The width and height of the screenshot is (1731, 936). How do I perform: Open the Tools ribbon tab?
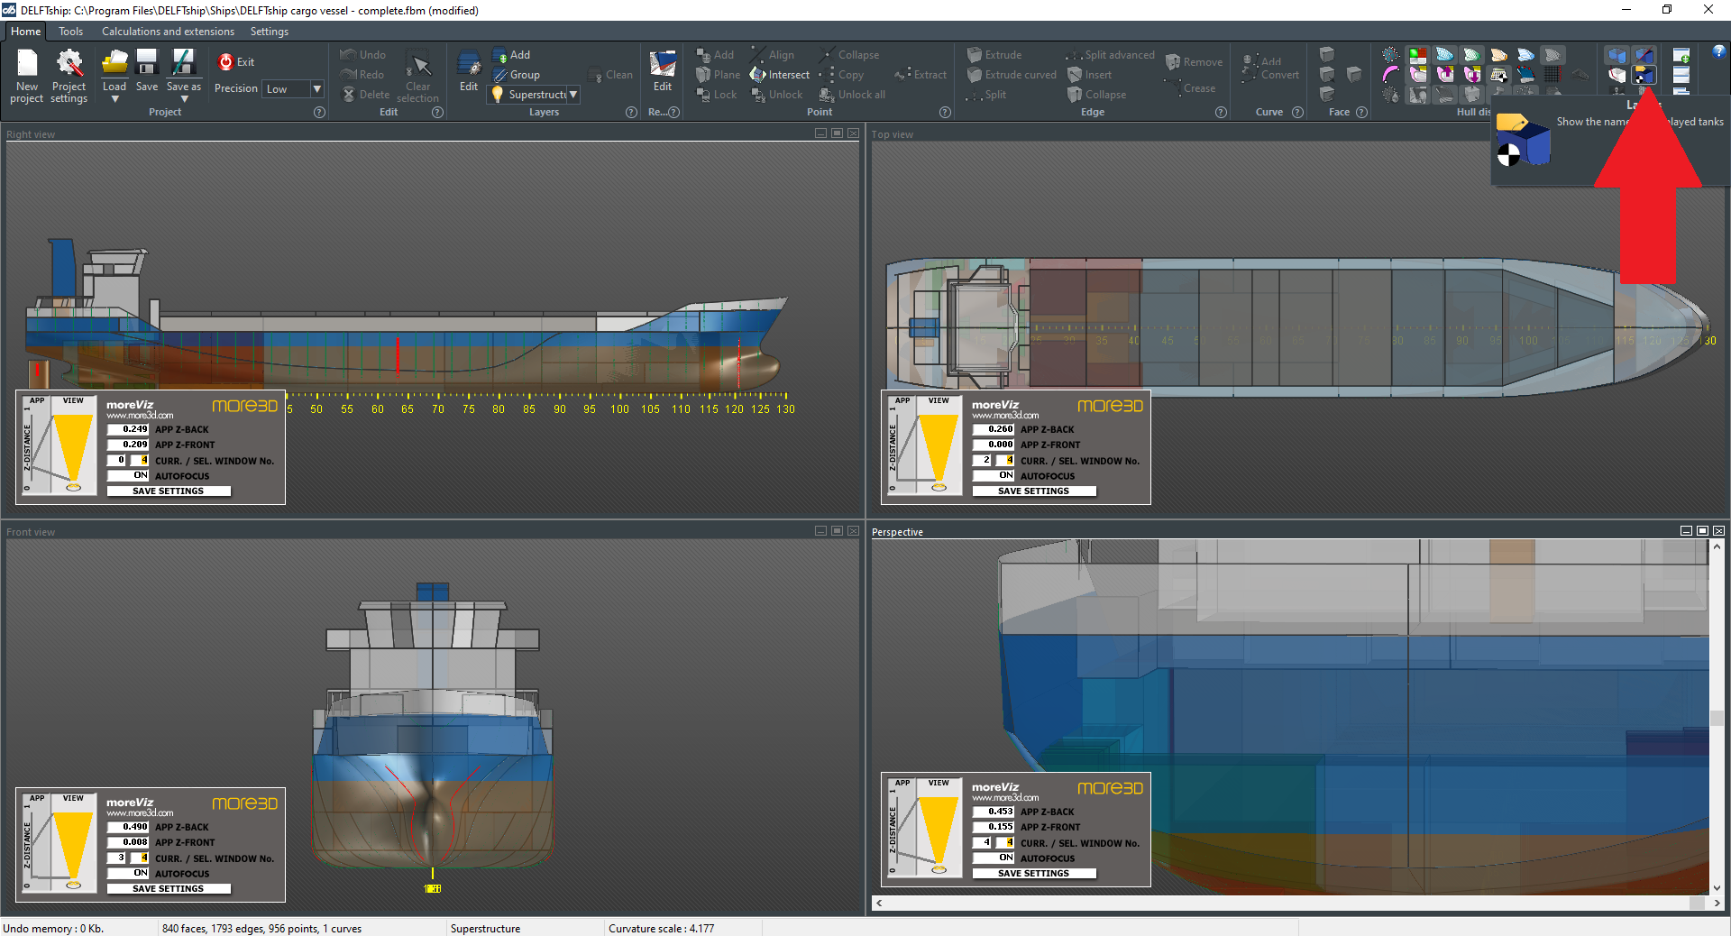coord(70,32)
